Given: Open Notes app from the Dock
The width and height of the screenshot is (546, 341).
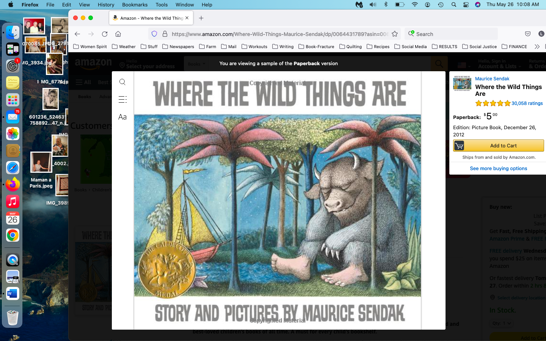Looking at the screenshot, I should point(13,83).
